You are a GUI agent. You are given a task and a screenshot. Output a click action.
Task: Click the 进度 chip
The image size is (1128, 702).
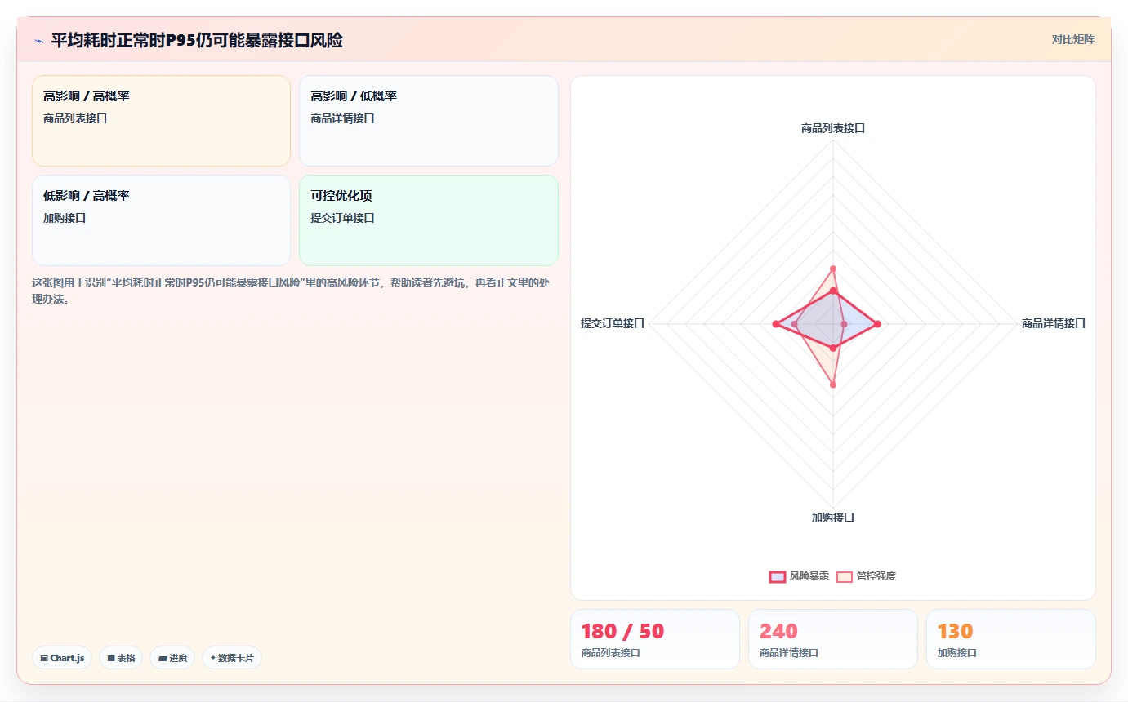[172, 658]
